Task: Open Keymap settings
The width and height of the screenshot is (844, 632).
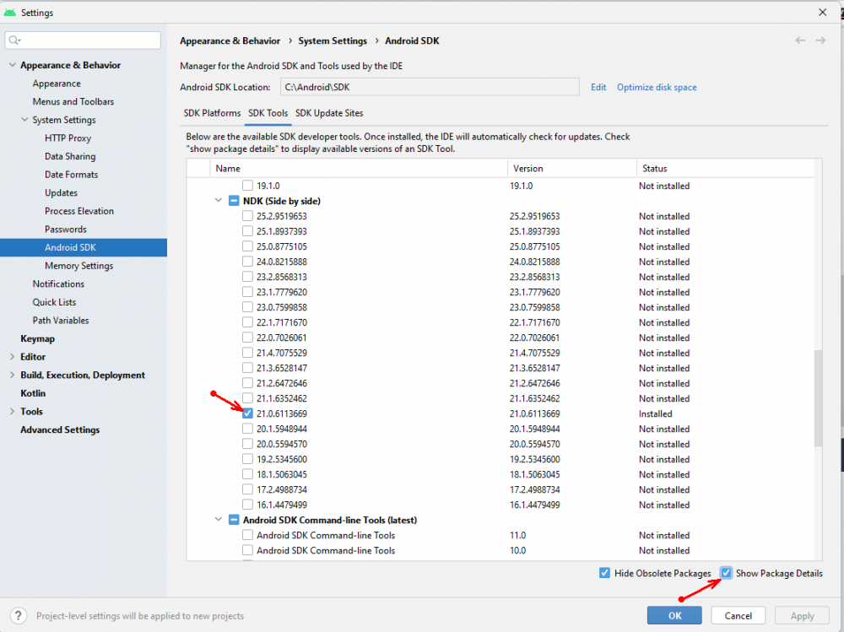Action: coord(38,338)
